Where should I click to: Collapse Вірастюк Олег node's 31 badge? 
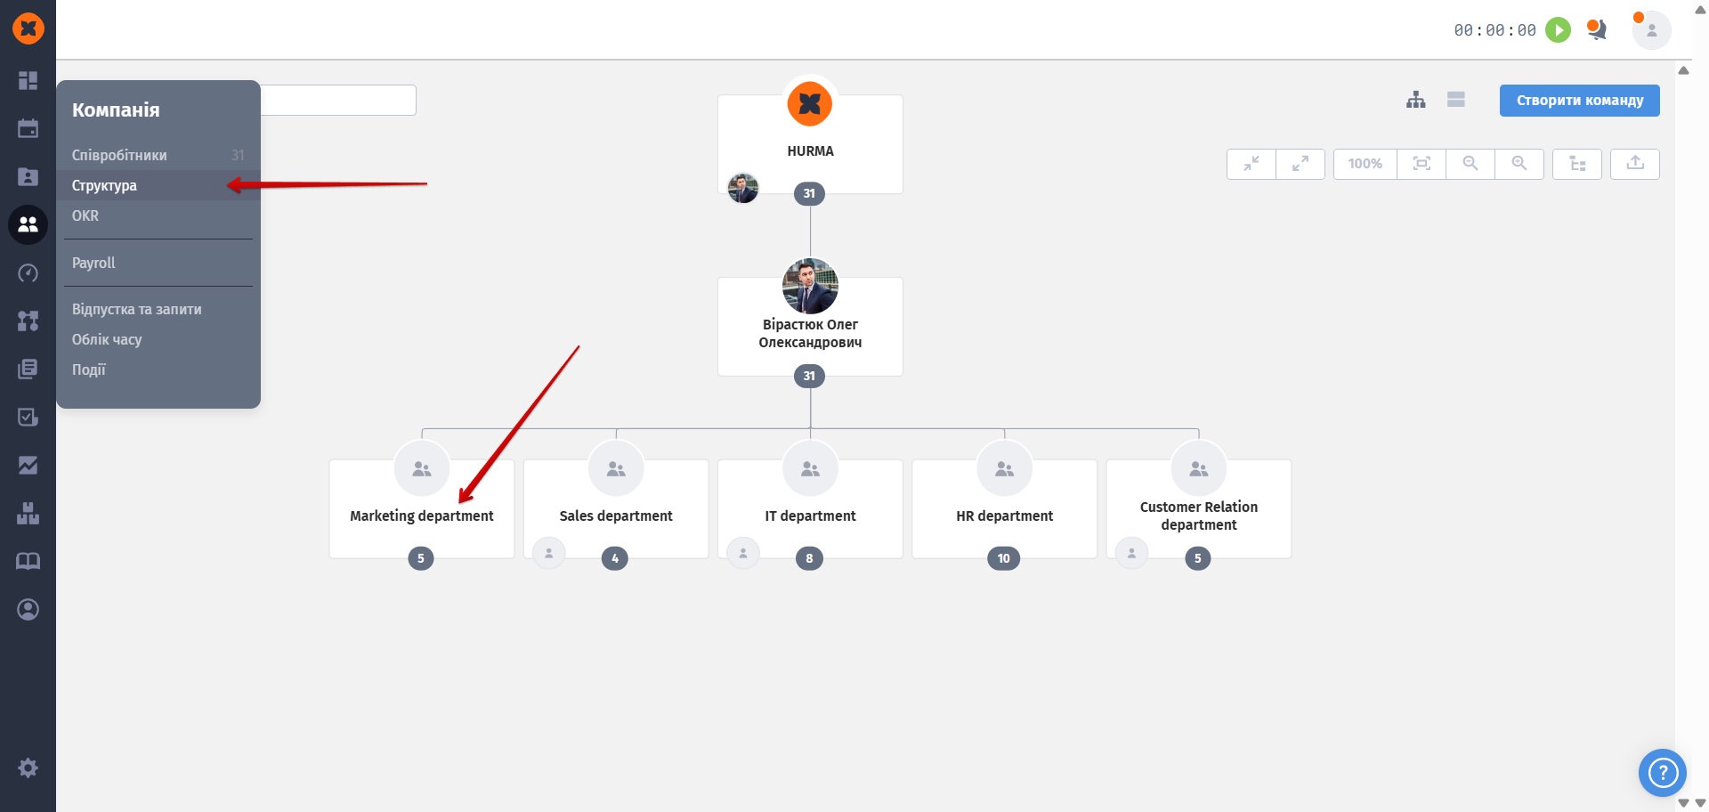pyautogui.click(x=809, y=376)
